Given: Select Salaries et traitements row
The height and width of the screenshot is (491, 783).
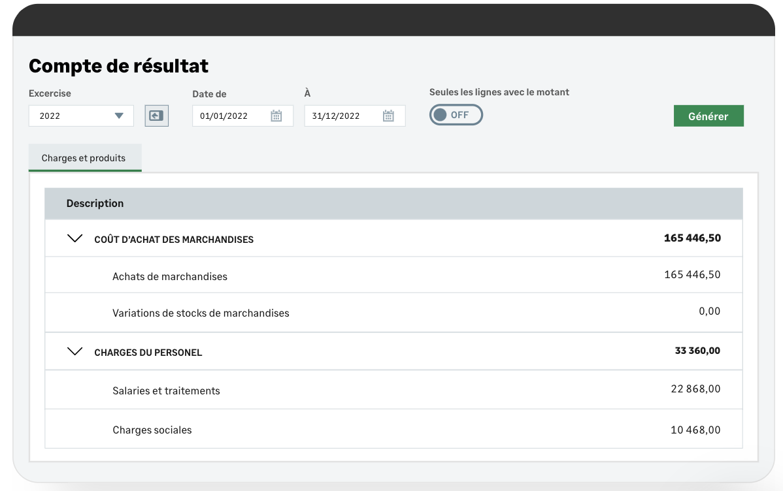Looking at the screenshot, I should [x=166, y=390].
